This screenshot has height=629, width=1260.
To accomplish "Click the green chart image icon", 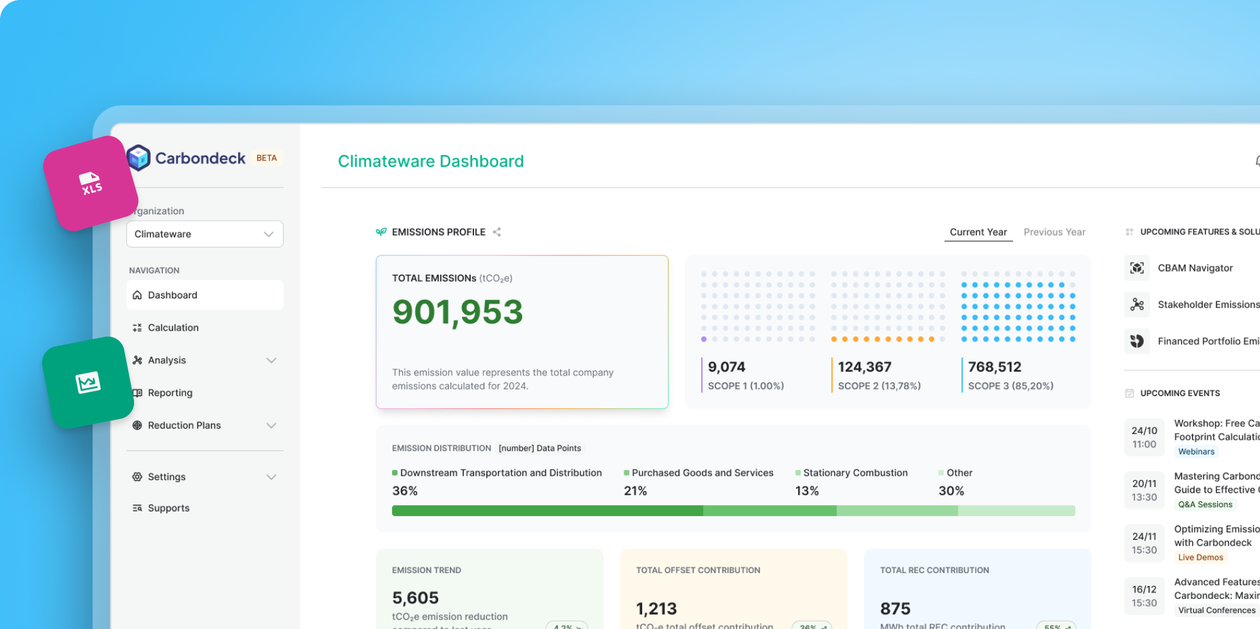I will click(88, 383).
